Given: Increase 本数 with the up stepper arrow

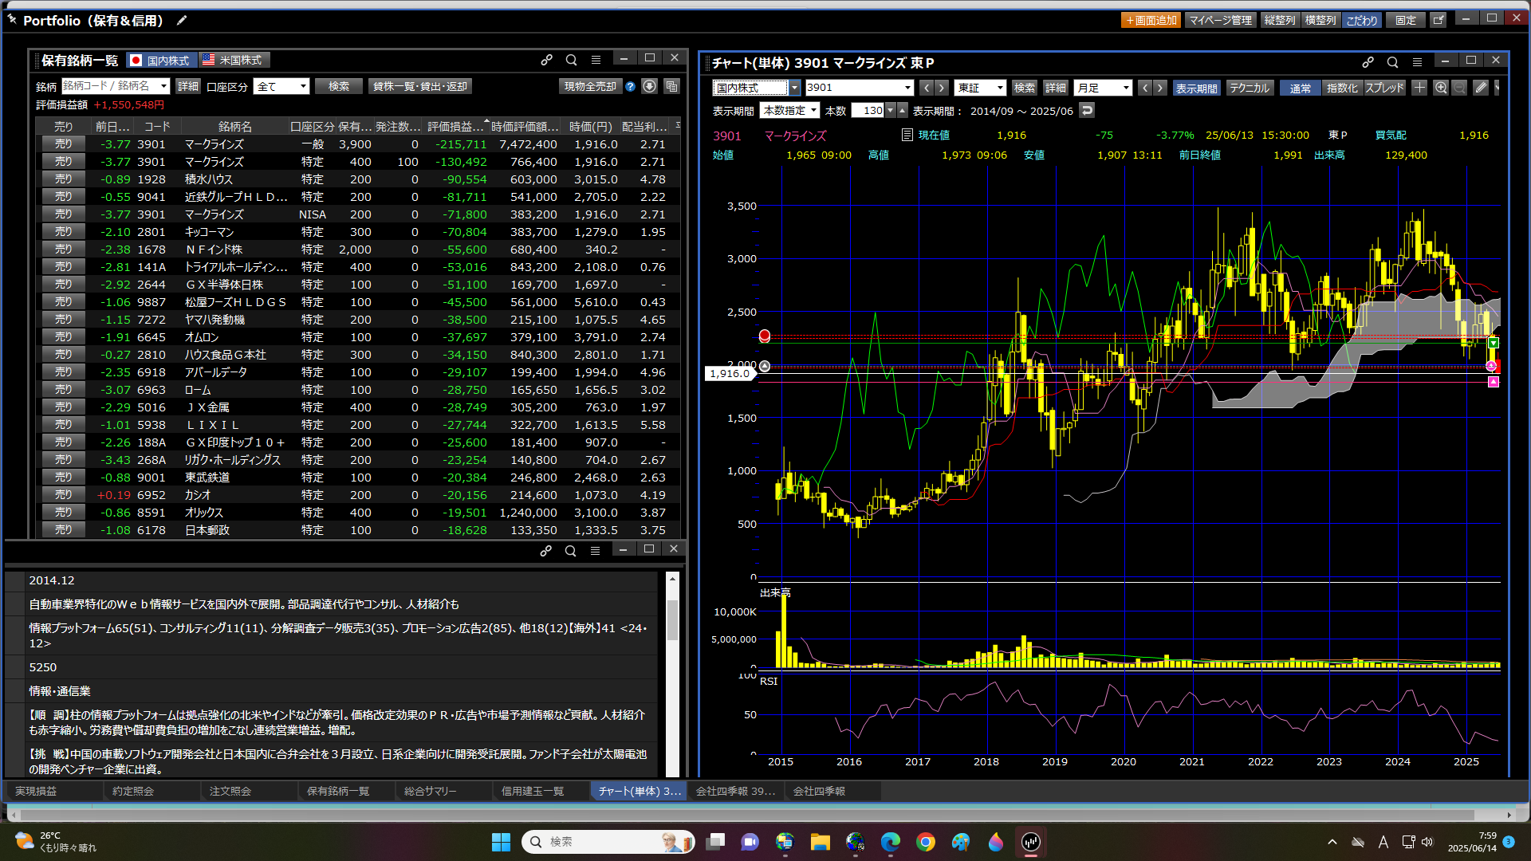Looking at the screenshot, I should click(x=903, y=111).
